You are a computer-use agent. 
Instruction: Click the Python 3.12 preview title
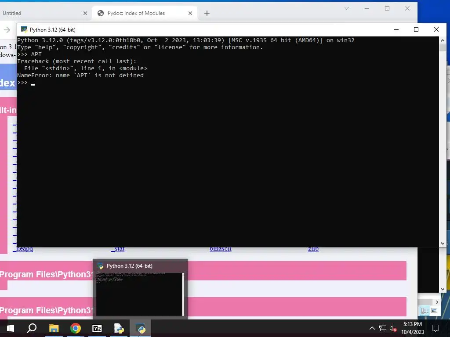click(130, 266)
